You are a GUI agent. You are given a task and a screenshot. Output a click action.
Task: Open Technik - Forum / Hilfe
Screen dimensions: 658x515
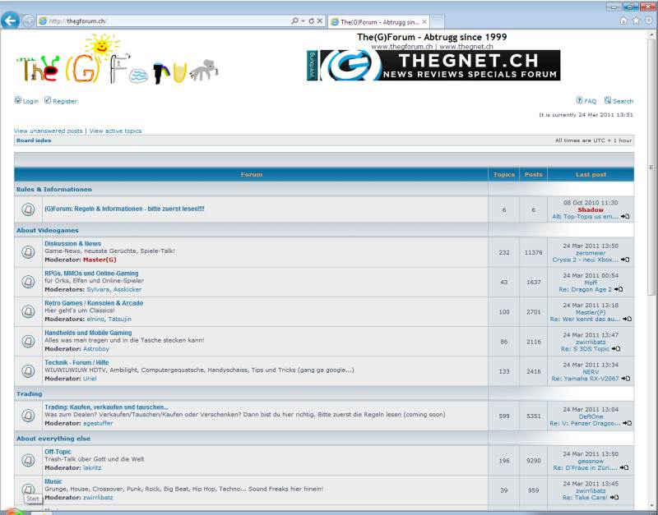[76, 362]
